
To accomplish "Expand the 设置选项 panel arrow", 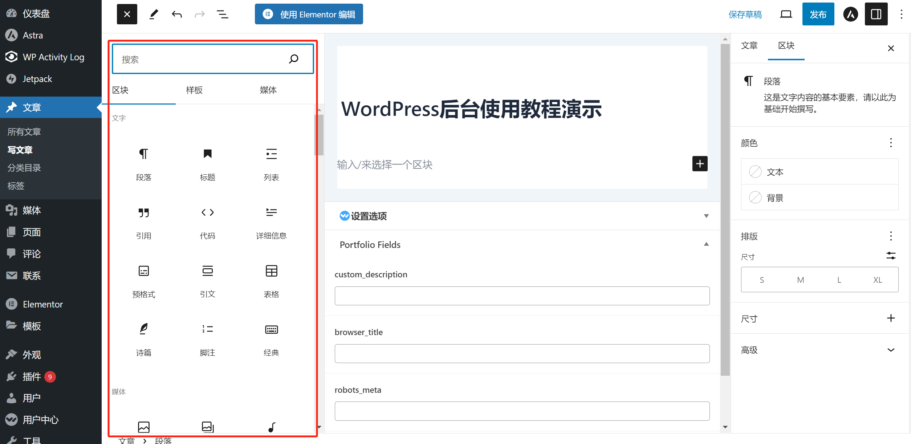I will (x=706, y=216).
